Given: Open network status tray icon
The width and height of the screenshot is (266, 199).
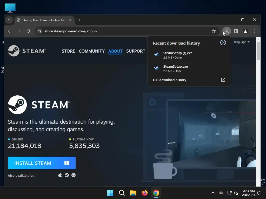Looking at the screenshot, I should (229, 193).
